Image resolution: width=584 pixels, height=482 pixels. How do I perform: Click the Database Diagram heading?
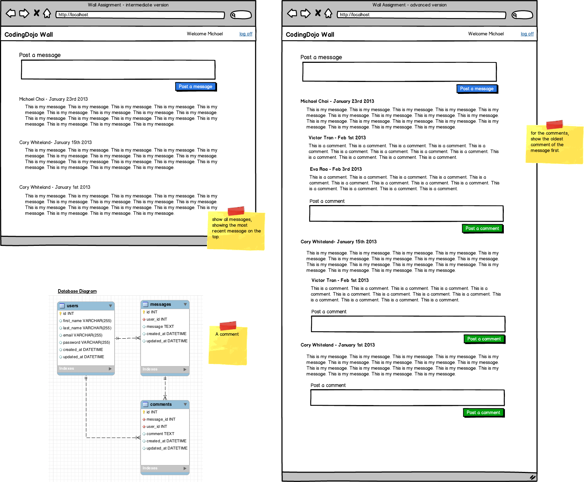tap(77, 291)
